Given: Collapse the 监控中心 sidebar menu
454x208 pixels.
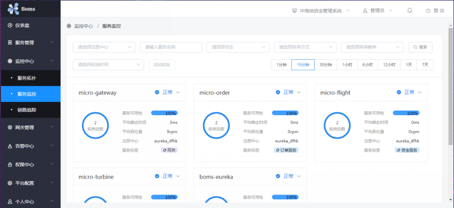Looking at the screenshot, I should (31, 61).
